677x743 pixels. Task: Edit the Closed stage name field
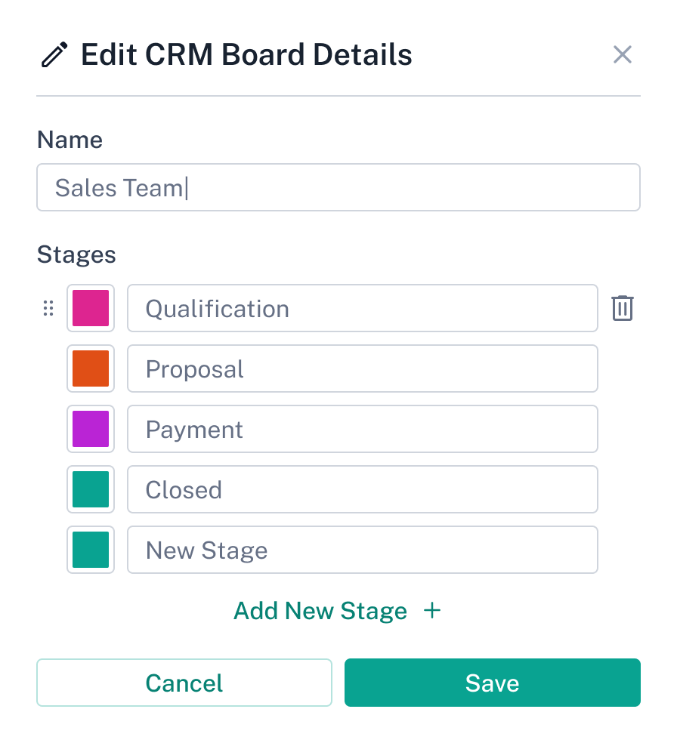[363, 489]
